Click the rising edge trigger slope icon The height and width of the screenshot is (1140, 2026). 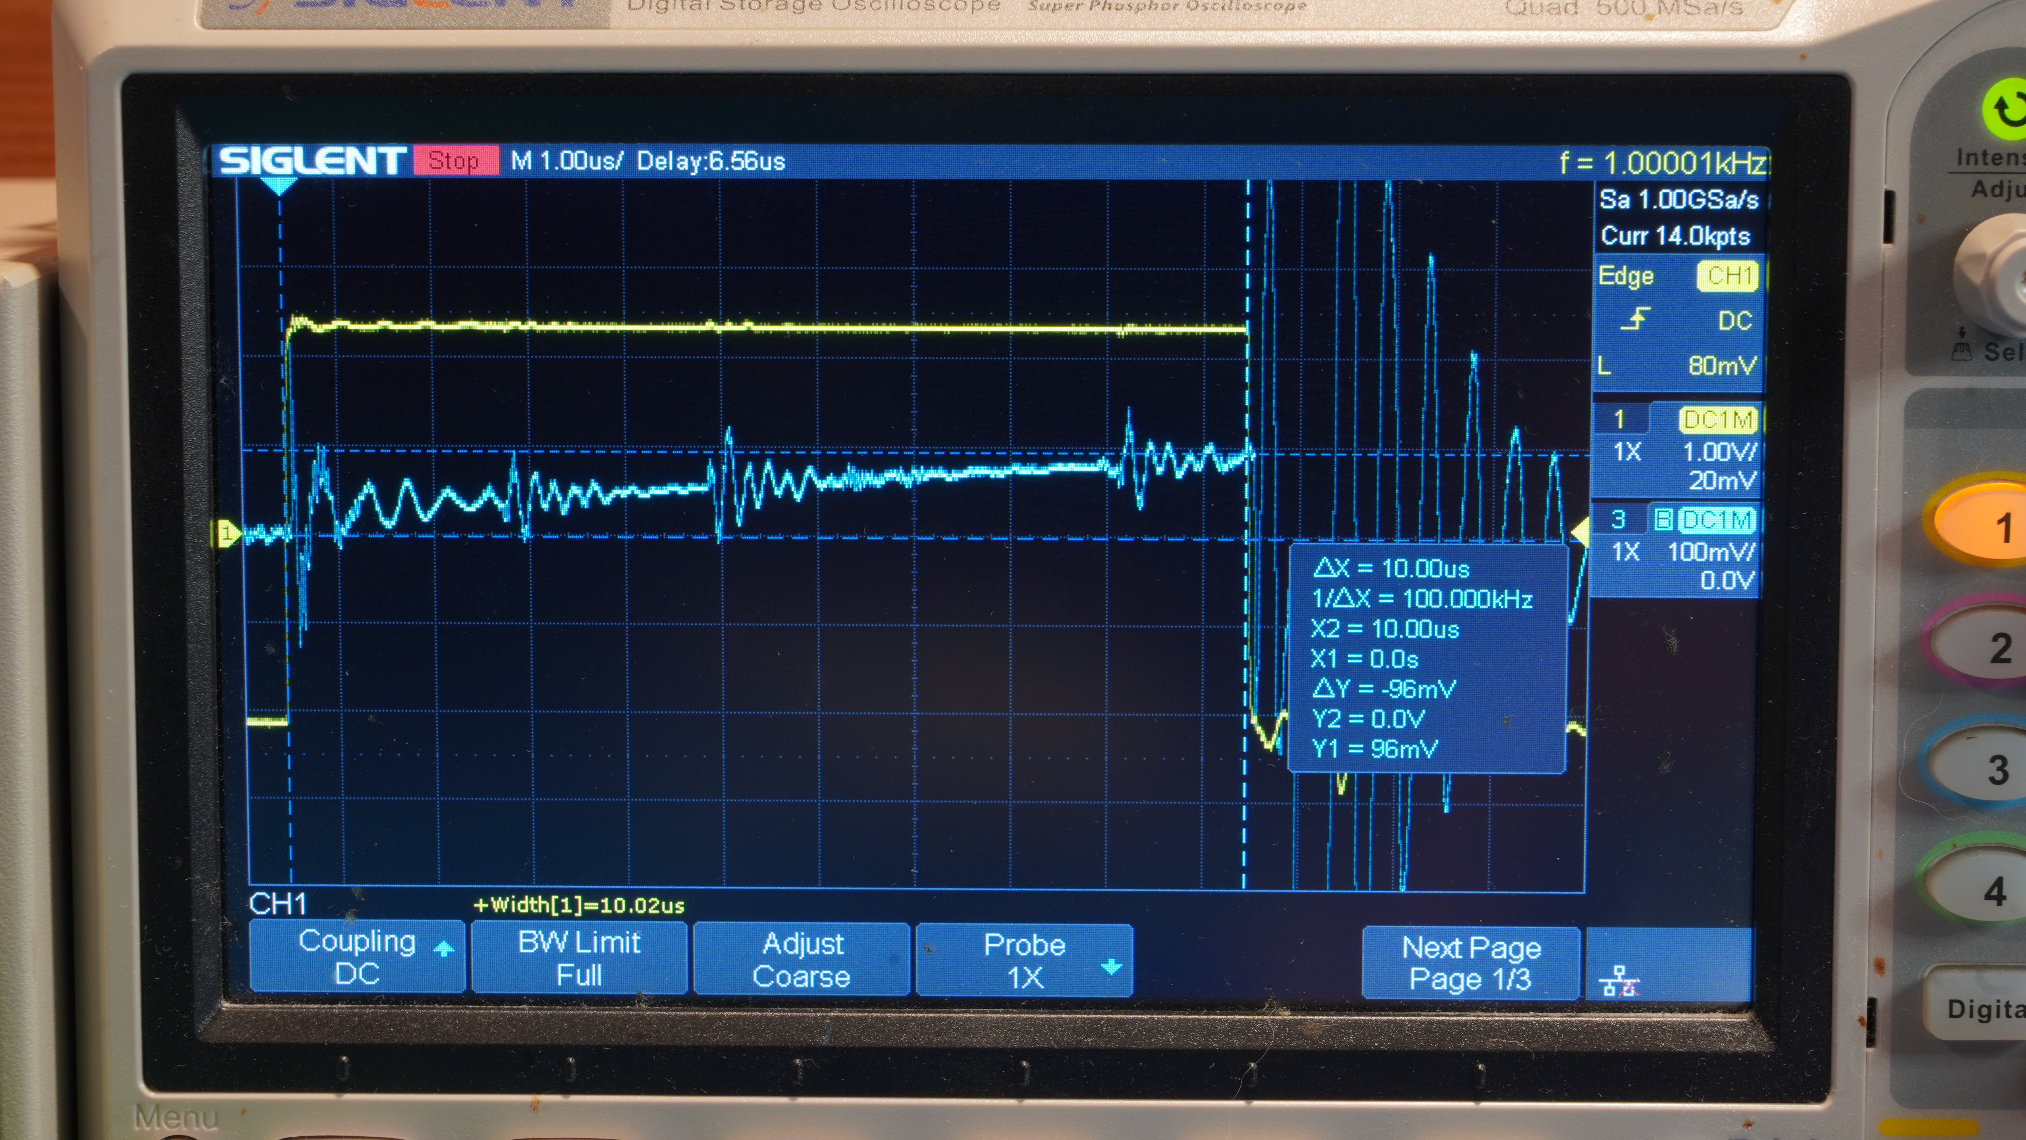1636,319
